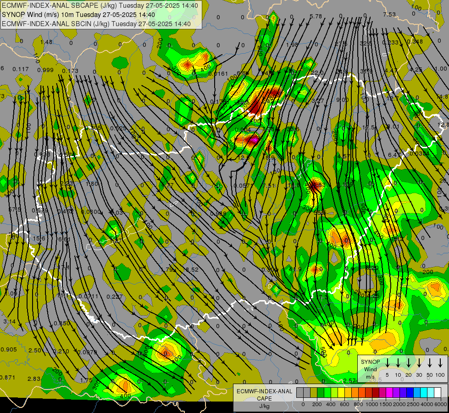
Task: Click the '3.27' value on the map
Action: (x=317, y=100)
